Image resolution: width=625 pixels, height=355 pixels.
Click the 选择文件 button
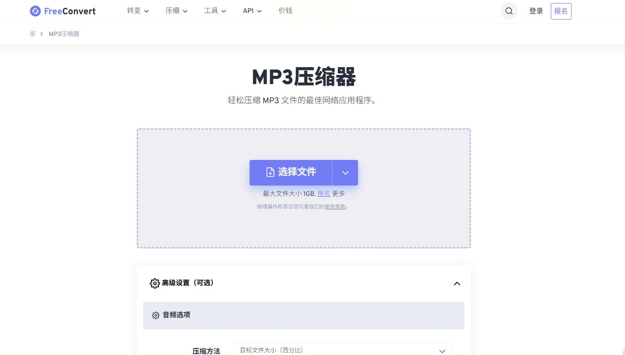[x=291, y=172]
